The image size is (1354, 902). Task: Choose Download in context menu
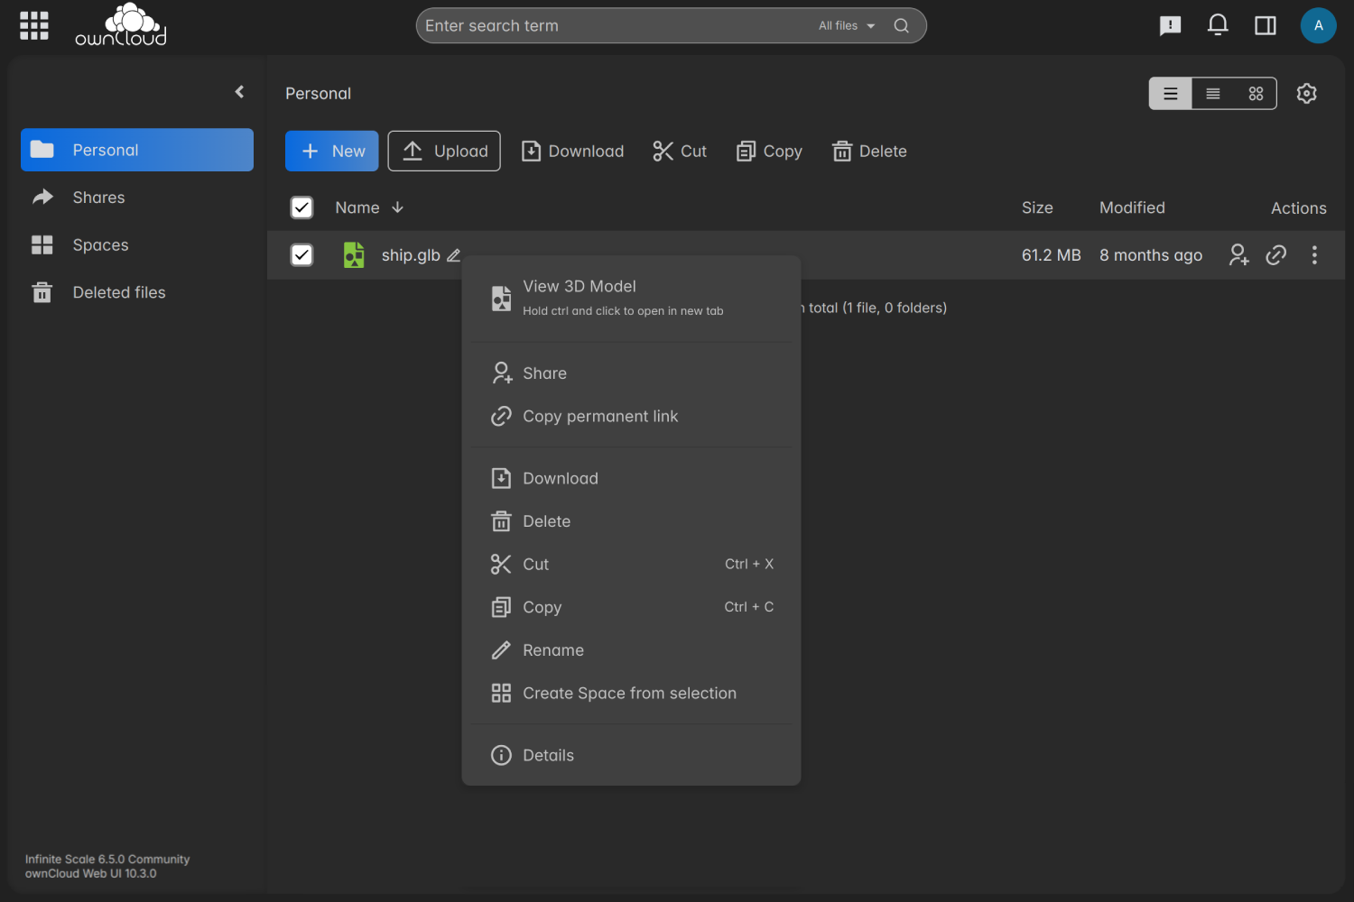coord(631,478)
